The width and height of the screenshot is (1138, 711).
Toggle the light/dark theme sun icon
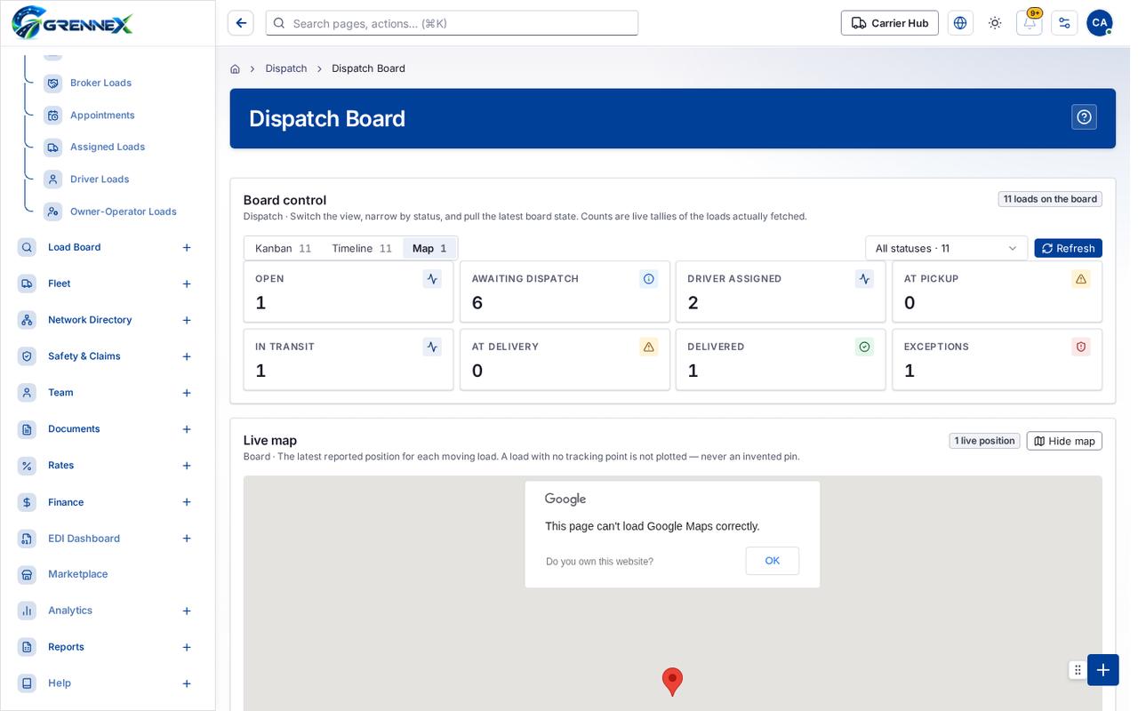[x=995, y=23]
